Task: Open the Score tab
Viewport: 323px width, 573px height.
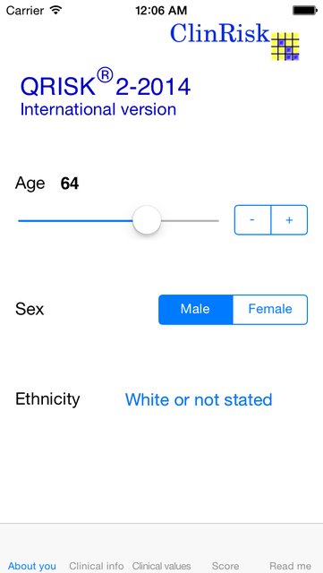Action: (x=225, y=566)
